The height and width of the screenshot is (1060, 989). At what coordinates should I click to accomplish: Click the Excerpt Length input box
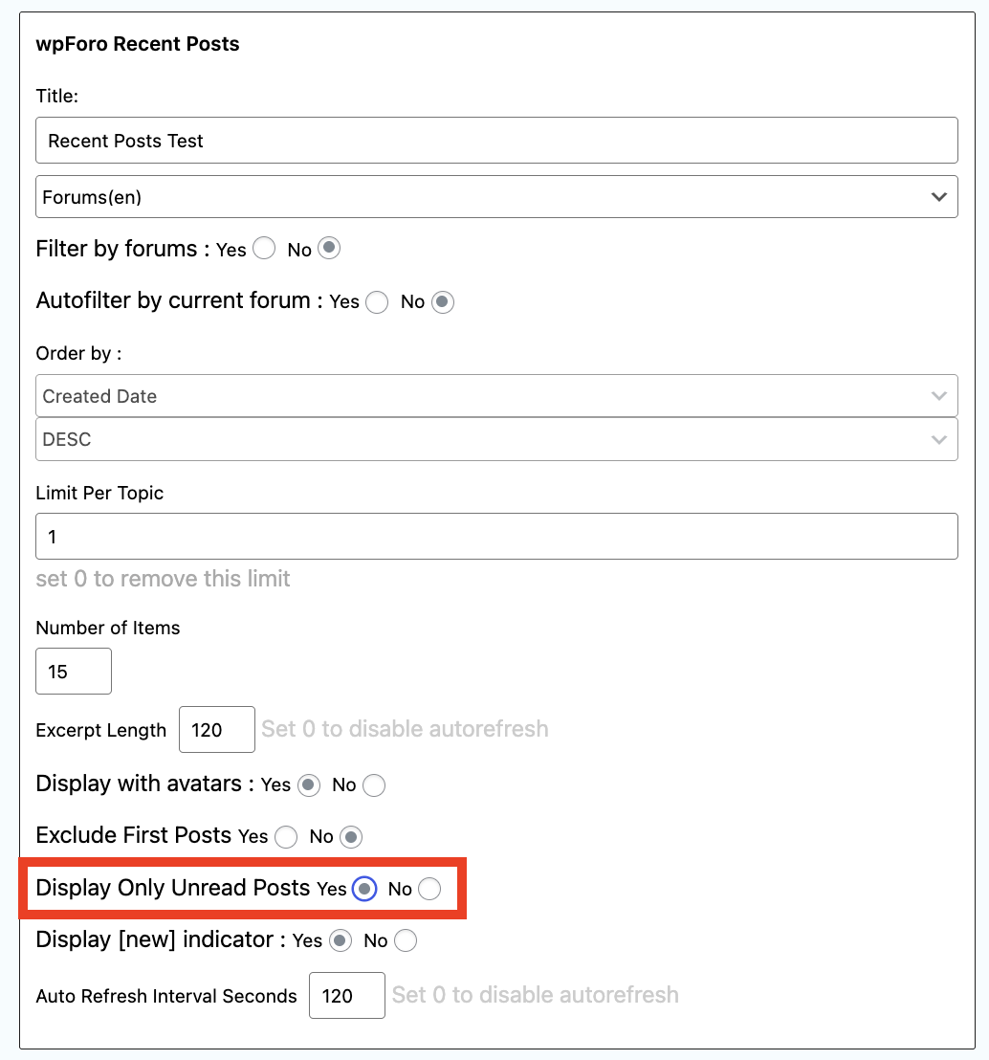coord(217,731)
